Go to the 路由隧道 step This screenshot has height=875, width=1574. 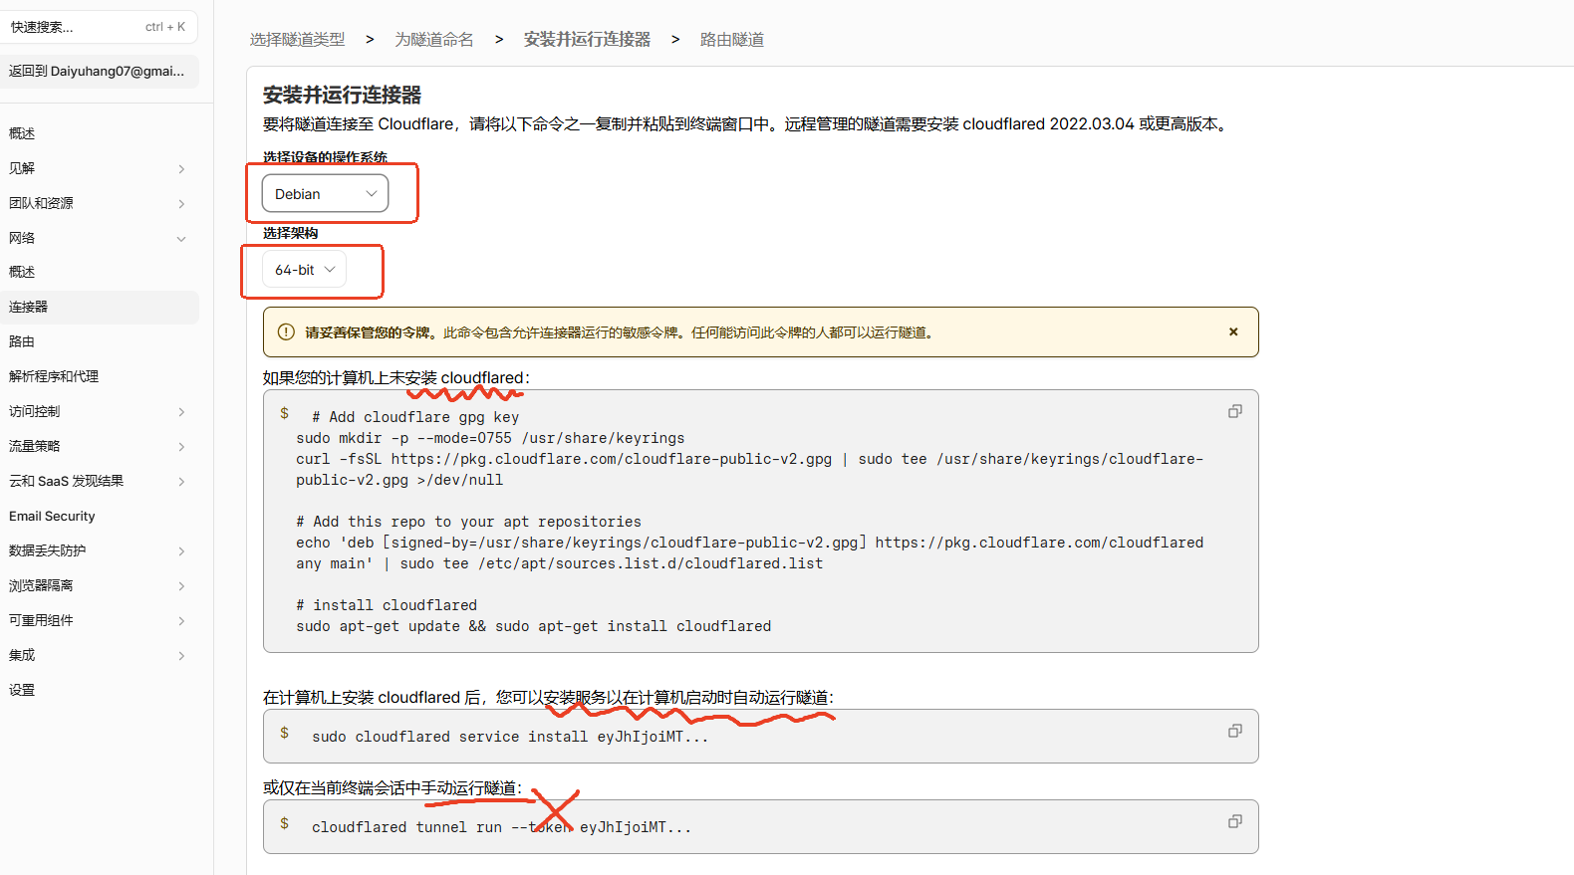(732, 40)
